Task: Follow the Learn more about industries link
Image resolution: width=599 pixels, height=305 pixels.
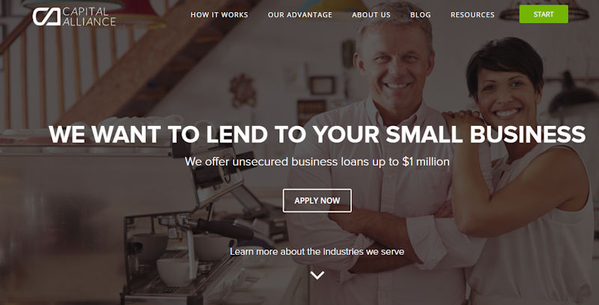Action: coord(317,252)
